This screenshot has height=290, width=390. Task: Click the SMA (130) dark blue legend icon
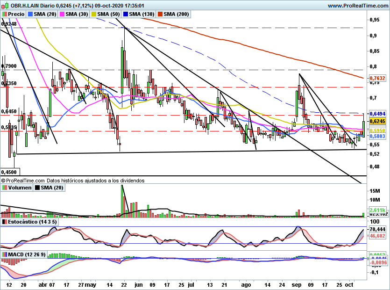[126, 14]
